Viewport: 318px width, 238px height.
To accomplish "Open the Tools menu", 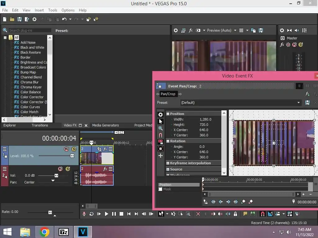I will (52, 10).
